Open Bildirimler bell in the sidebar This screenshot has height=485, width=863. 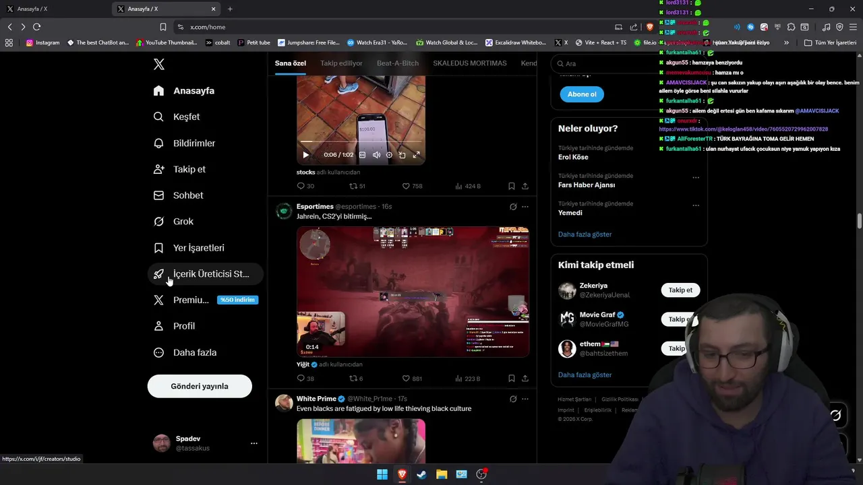[x=158, y=143]
